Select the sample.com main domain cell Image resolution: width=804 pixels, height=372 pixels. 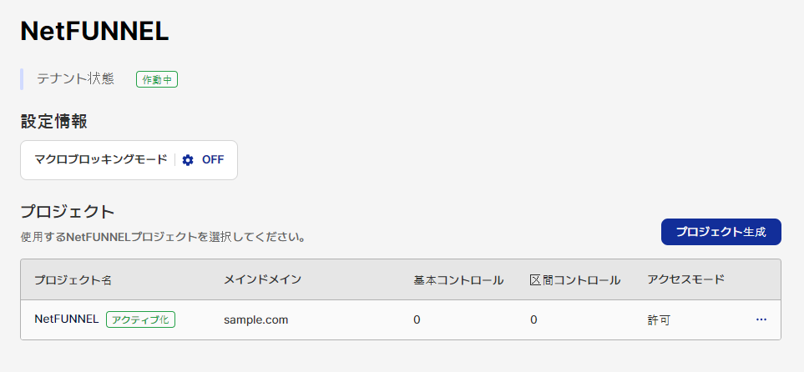pyautogui.click(x=255, y=320)
